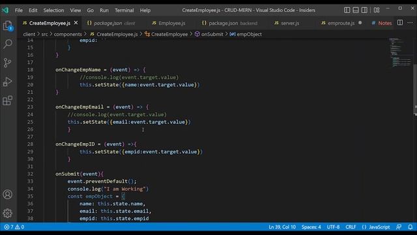This screenshot has height=235, width=417.
Task: Switch to package.json backend tab
Action: pos(230,23)
